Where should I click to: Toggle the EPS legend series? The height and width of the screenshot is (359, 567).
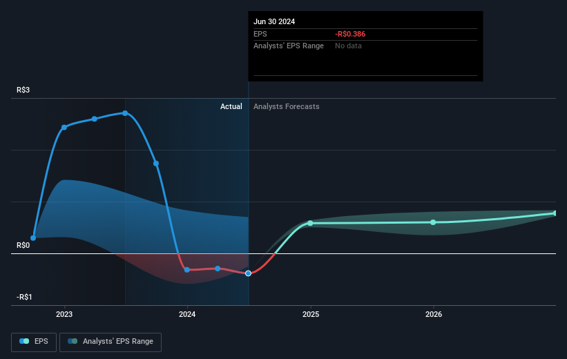(x=34, y=342)
